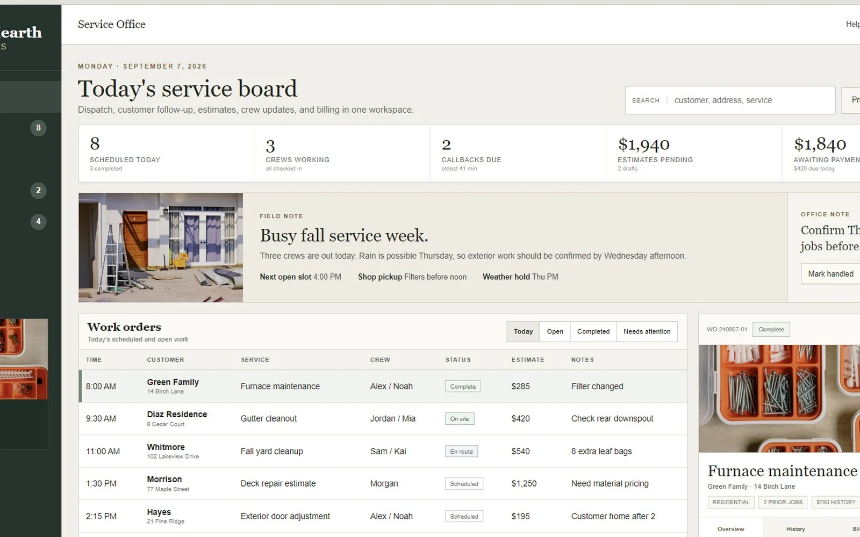Select the Diaz Residence customer name

(177, 414)
